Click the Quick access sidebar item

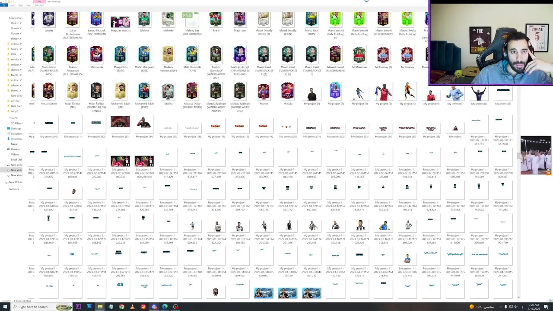[16, 18]
